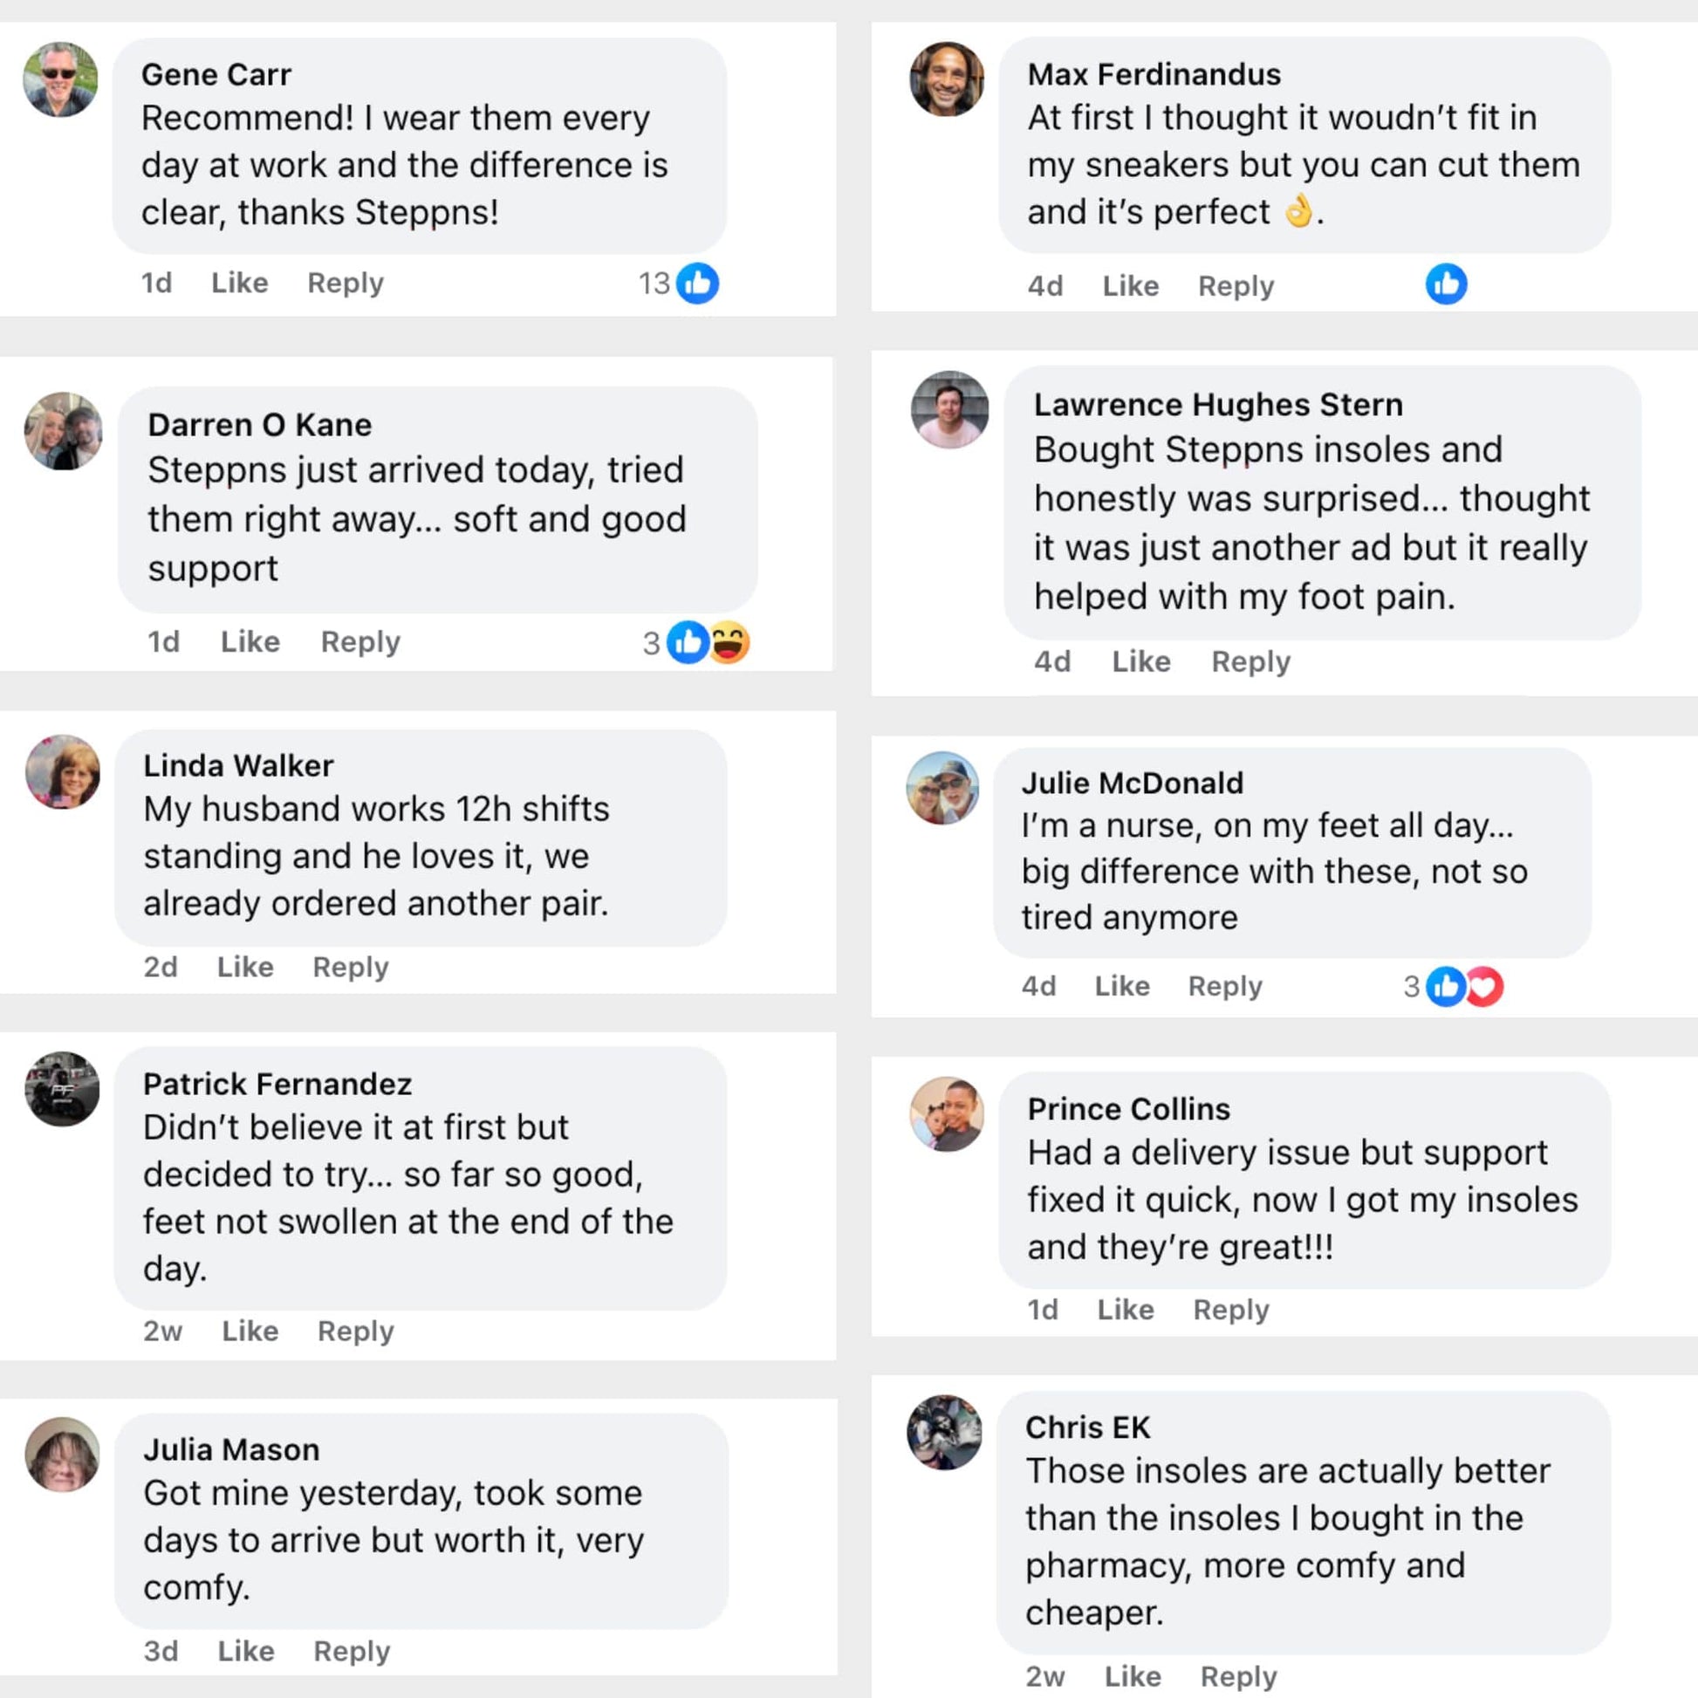Open Chris EK's avatar

[x=945, y=1433]
